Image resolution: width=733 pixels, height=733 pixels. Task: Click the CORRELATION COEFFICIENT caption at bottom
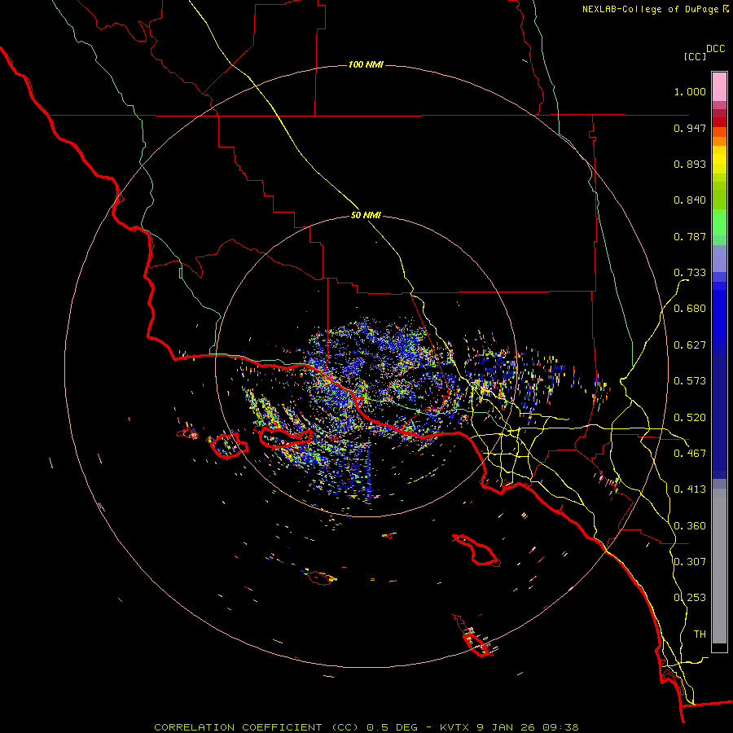[366, 727]
